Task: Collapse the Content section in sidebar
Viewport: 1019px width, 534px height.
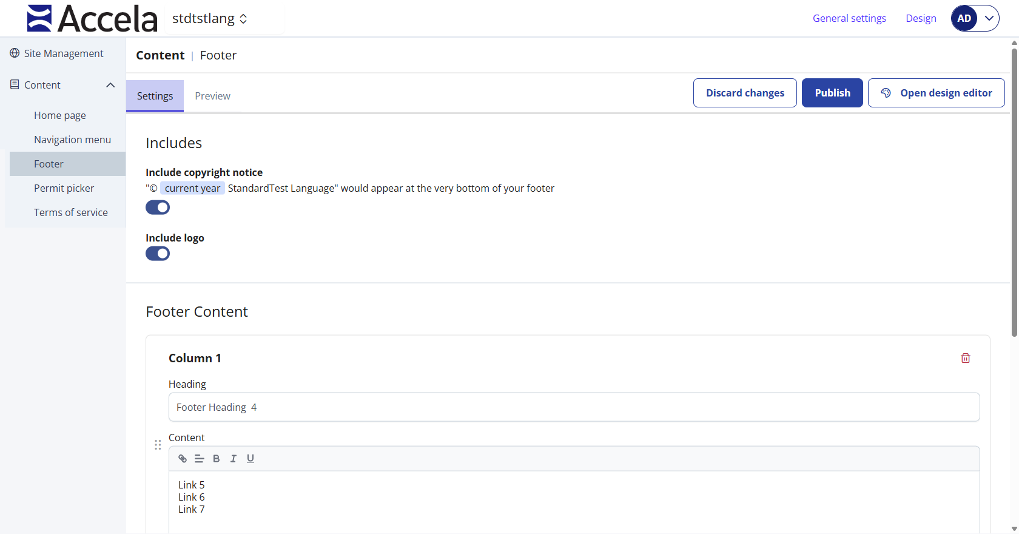Action: click(110, 85)
